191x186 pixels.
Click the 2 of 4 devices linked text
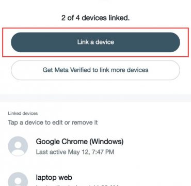click(95, 18)
